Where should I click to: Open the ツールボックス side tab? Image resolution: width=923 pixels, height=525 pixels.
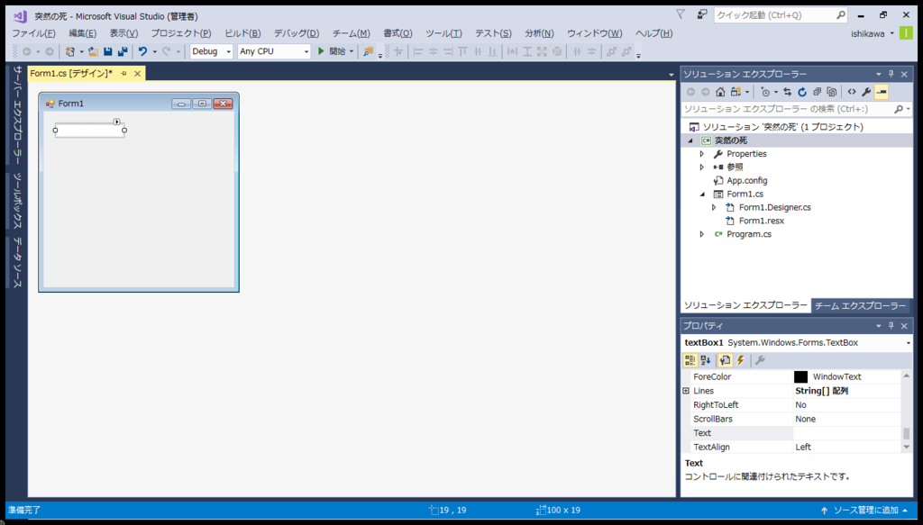pos(18,201)
